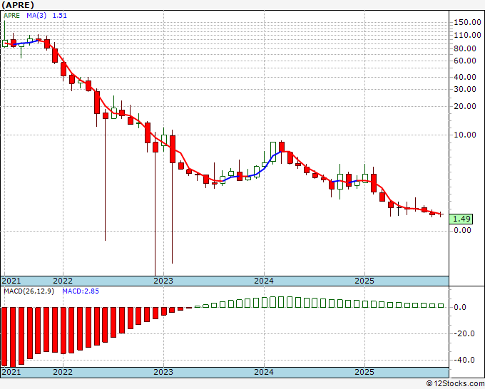Click the 2022 label on MACD timeline
Image resolution: width=485 pixels, height=389 pixels.
click(x=63, y=372)
